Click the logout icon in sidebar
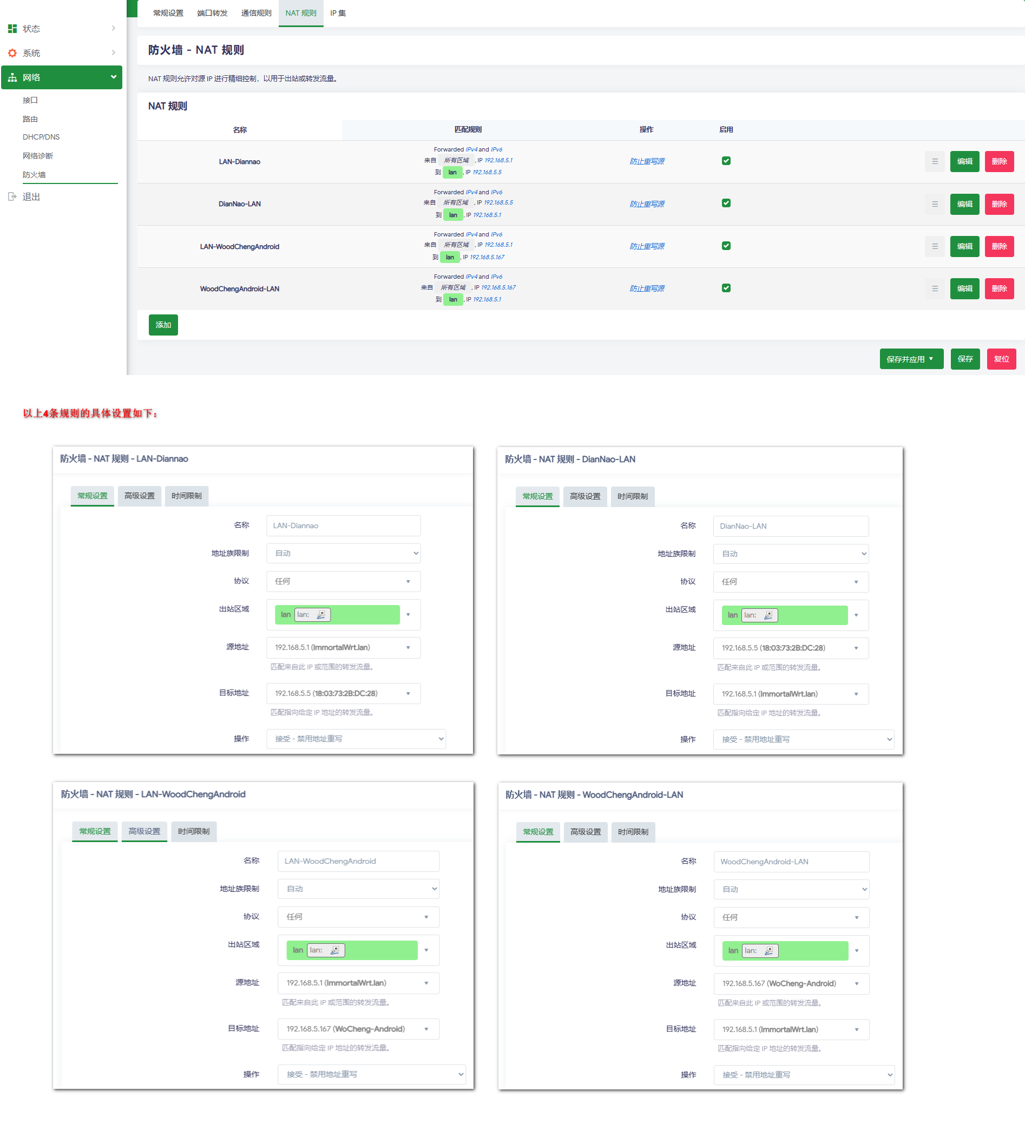The height and width of the screenshot is (1130, 1025). click(x=12, y=197)
